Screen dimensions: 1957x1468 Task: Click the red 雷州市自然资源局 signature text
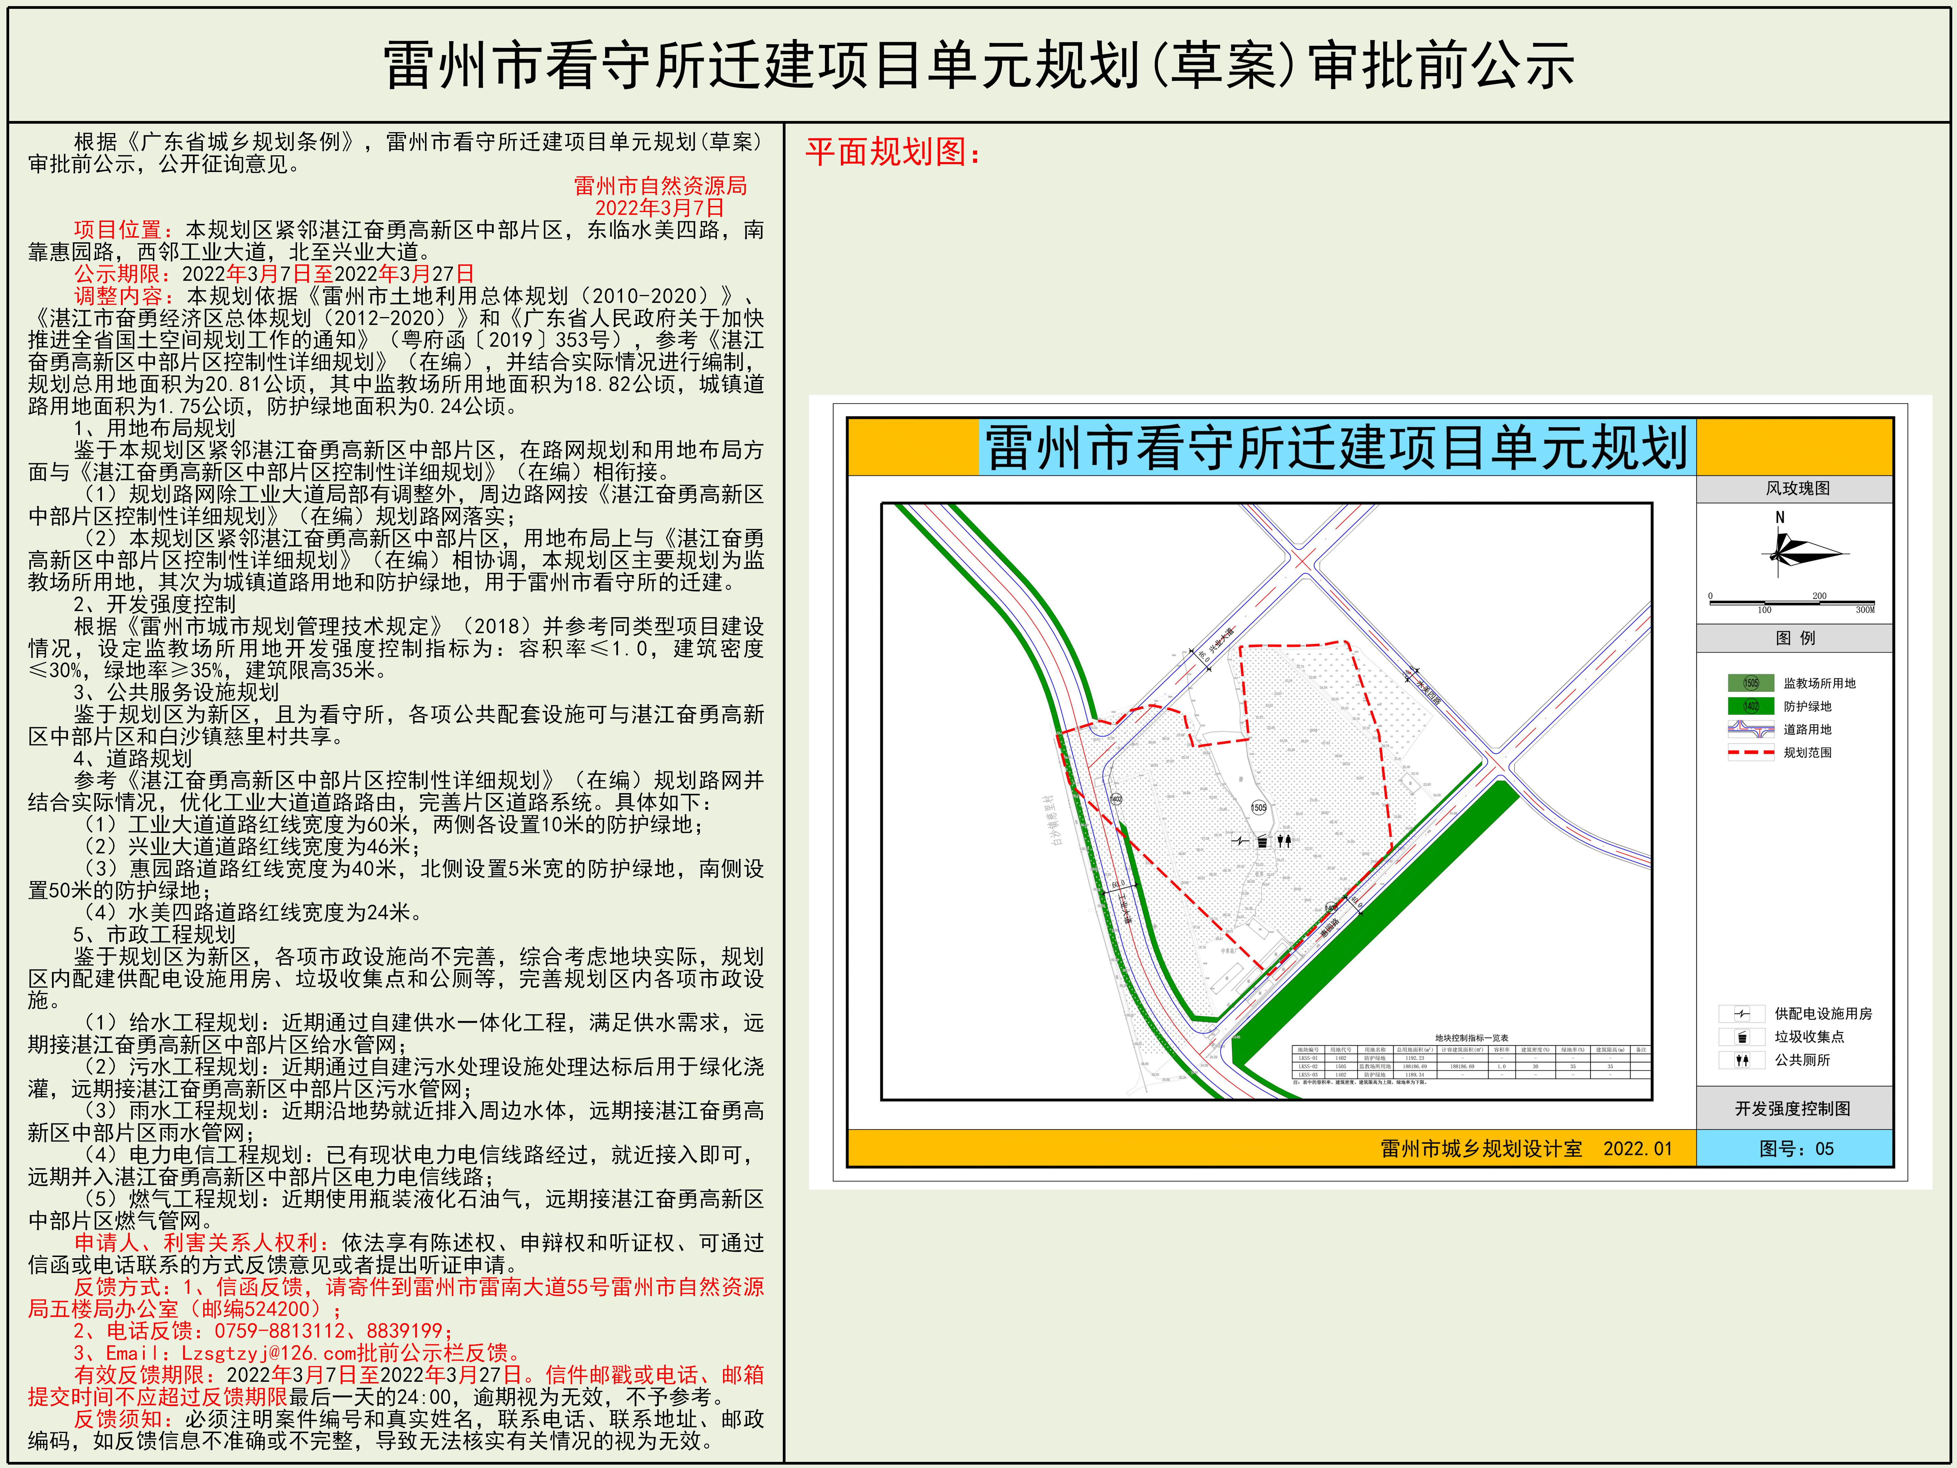click(660, 186)
